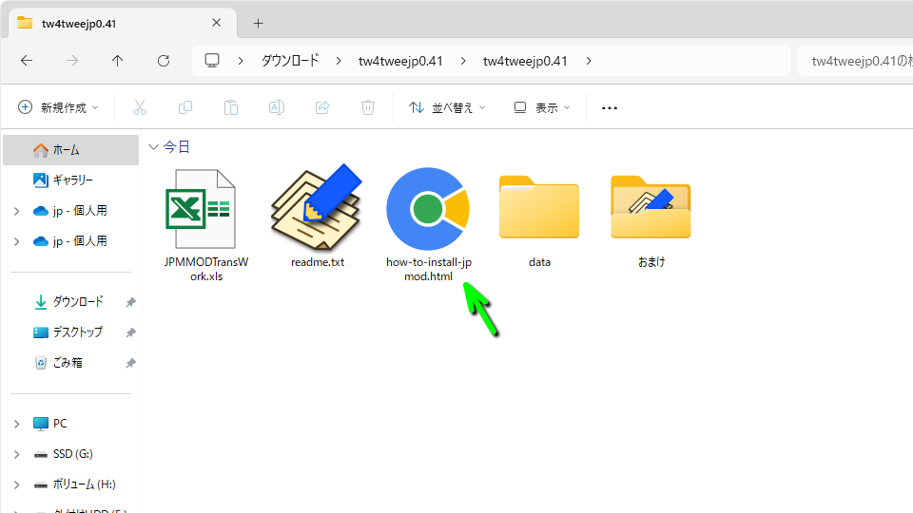Image resolution: width=913 pixels, height=513 pixels.
Task: Expand chevron after PC icon in breadcrumb
Action: [241, 61]
